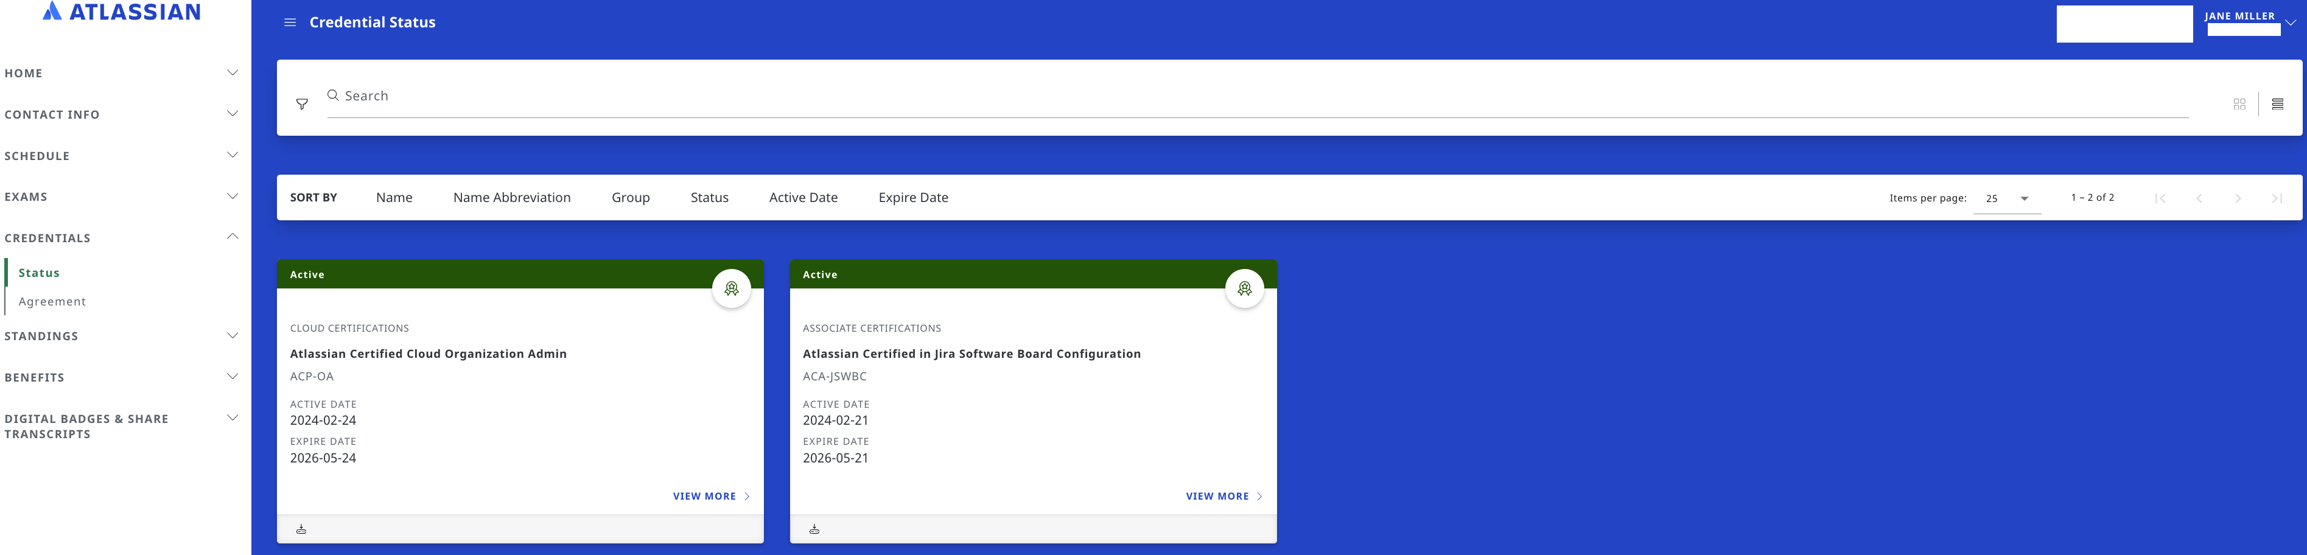The height and width of the screenshot is (555, 2307).
Task: Download the Cloud Organization Admin credential
Action: pyautogui.click(x=302, y=529)
